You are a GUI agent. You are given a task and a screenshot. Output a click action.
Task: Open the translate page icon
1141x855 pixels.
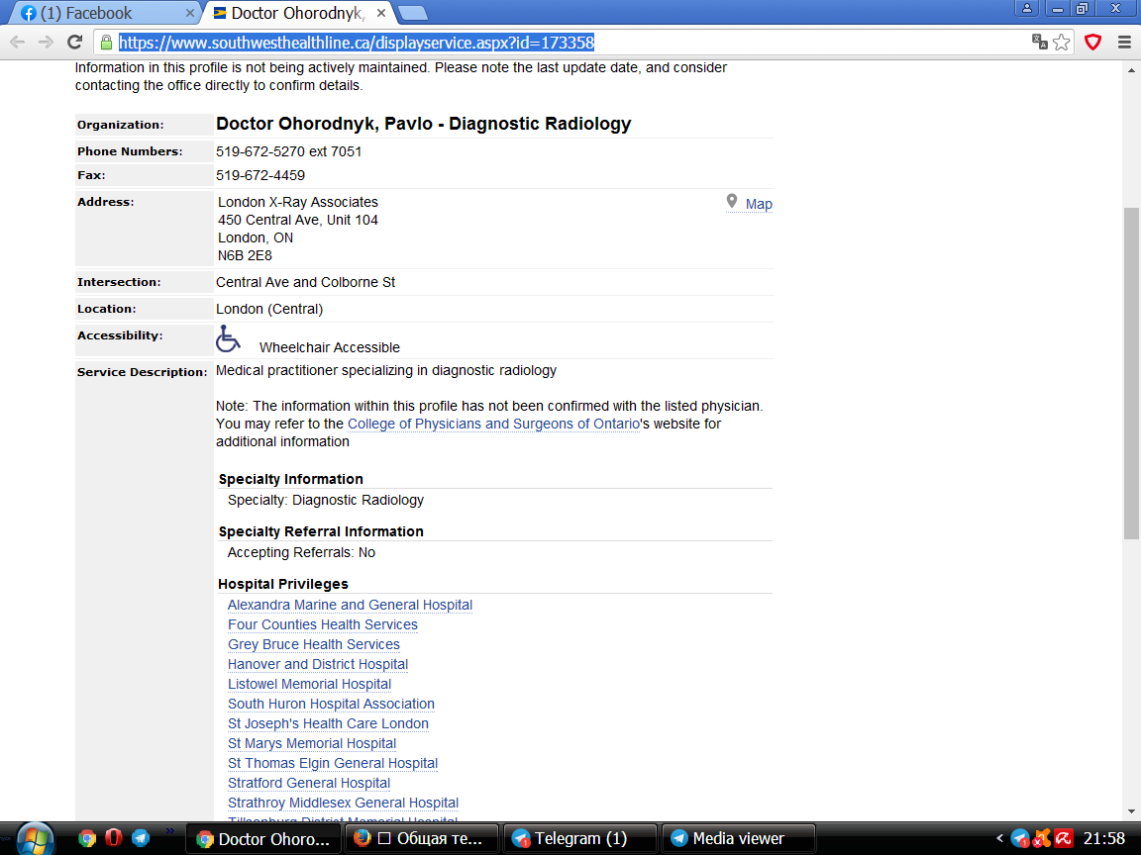tap(1039, 43)
